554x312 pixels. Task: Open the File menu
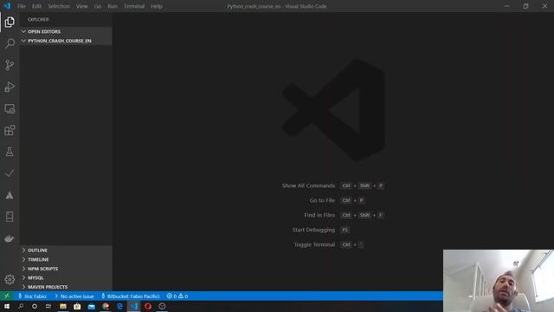(22, 6)
